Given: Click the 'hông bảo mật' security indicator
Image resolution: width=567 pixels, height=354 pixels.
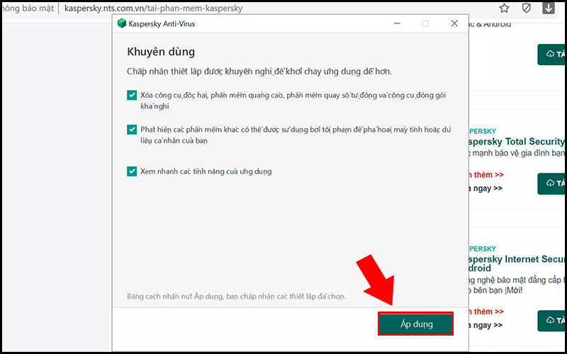Looking at the screenshot, I should coord(28,8).
